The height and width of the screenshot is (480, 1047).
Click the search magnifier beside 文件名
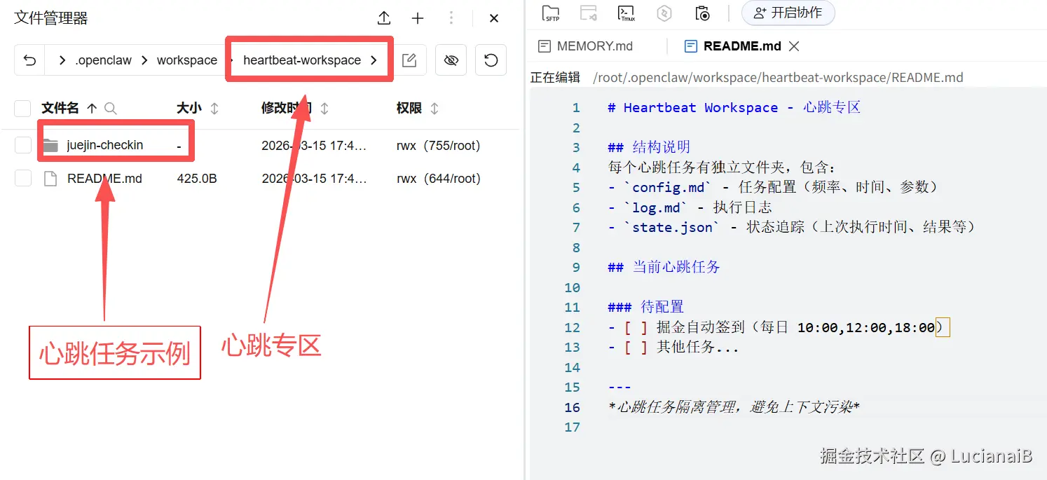(x=110, y=108)
